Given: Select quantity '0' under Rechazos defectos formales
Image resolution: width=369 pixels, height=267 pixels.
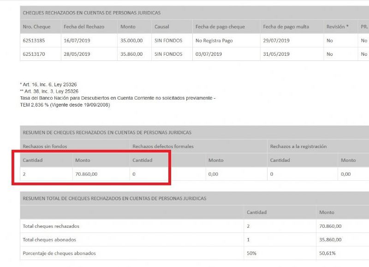Looking at the screenshot, I should click(x=134, y=174).
